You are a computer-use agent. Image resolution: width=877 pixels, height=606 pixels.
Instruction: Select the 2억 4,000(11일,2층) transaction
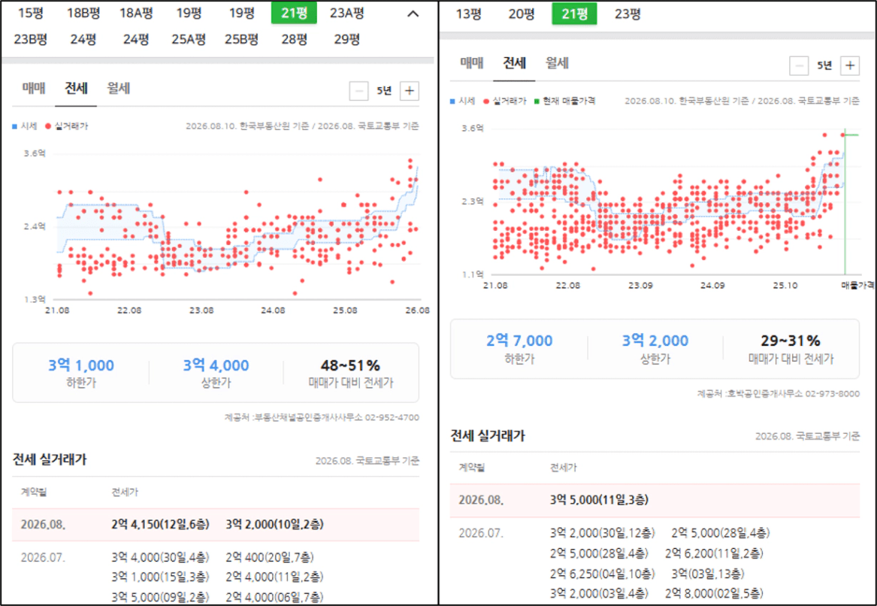[x=274, y=577]
